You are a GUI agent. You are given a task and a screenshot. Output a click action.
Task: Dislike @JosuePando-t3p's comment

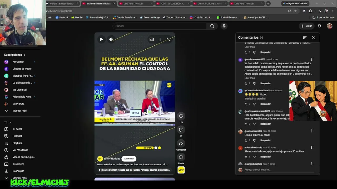pos(254,157)
